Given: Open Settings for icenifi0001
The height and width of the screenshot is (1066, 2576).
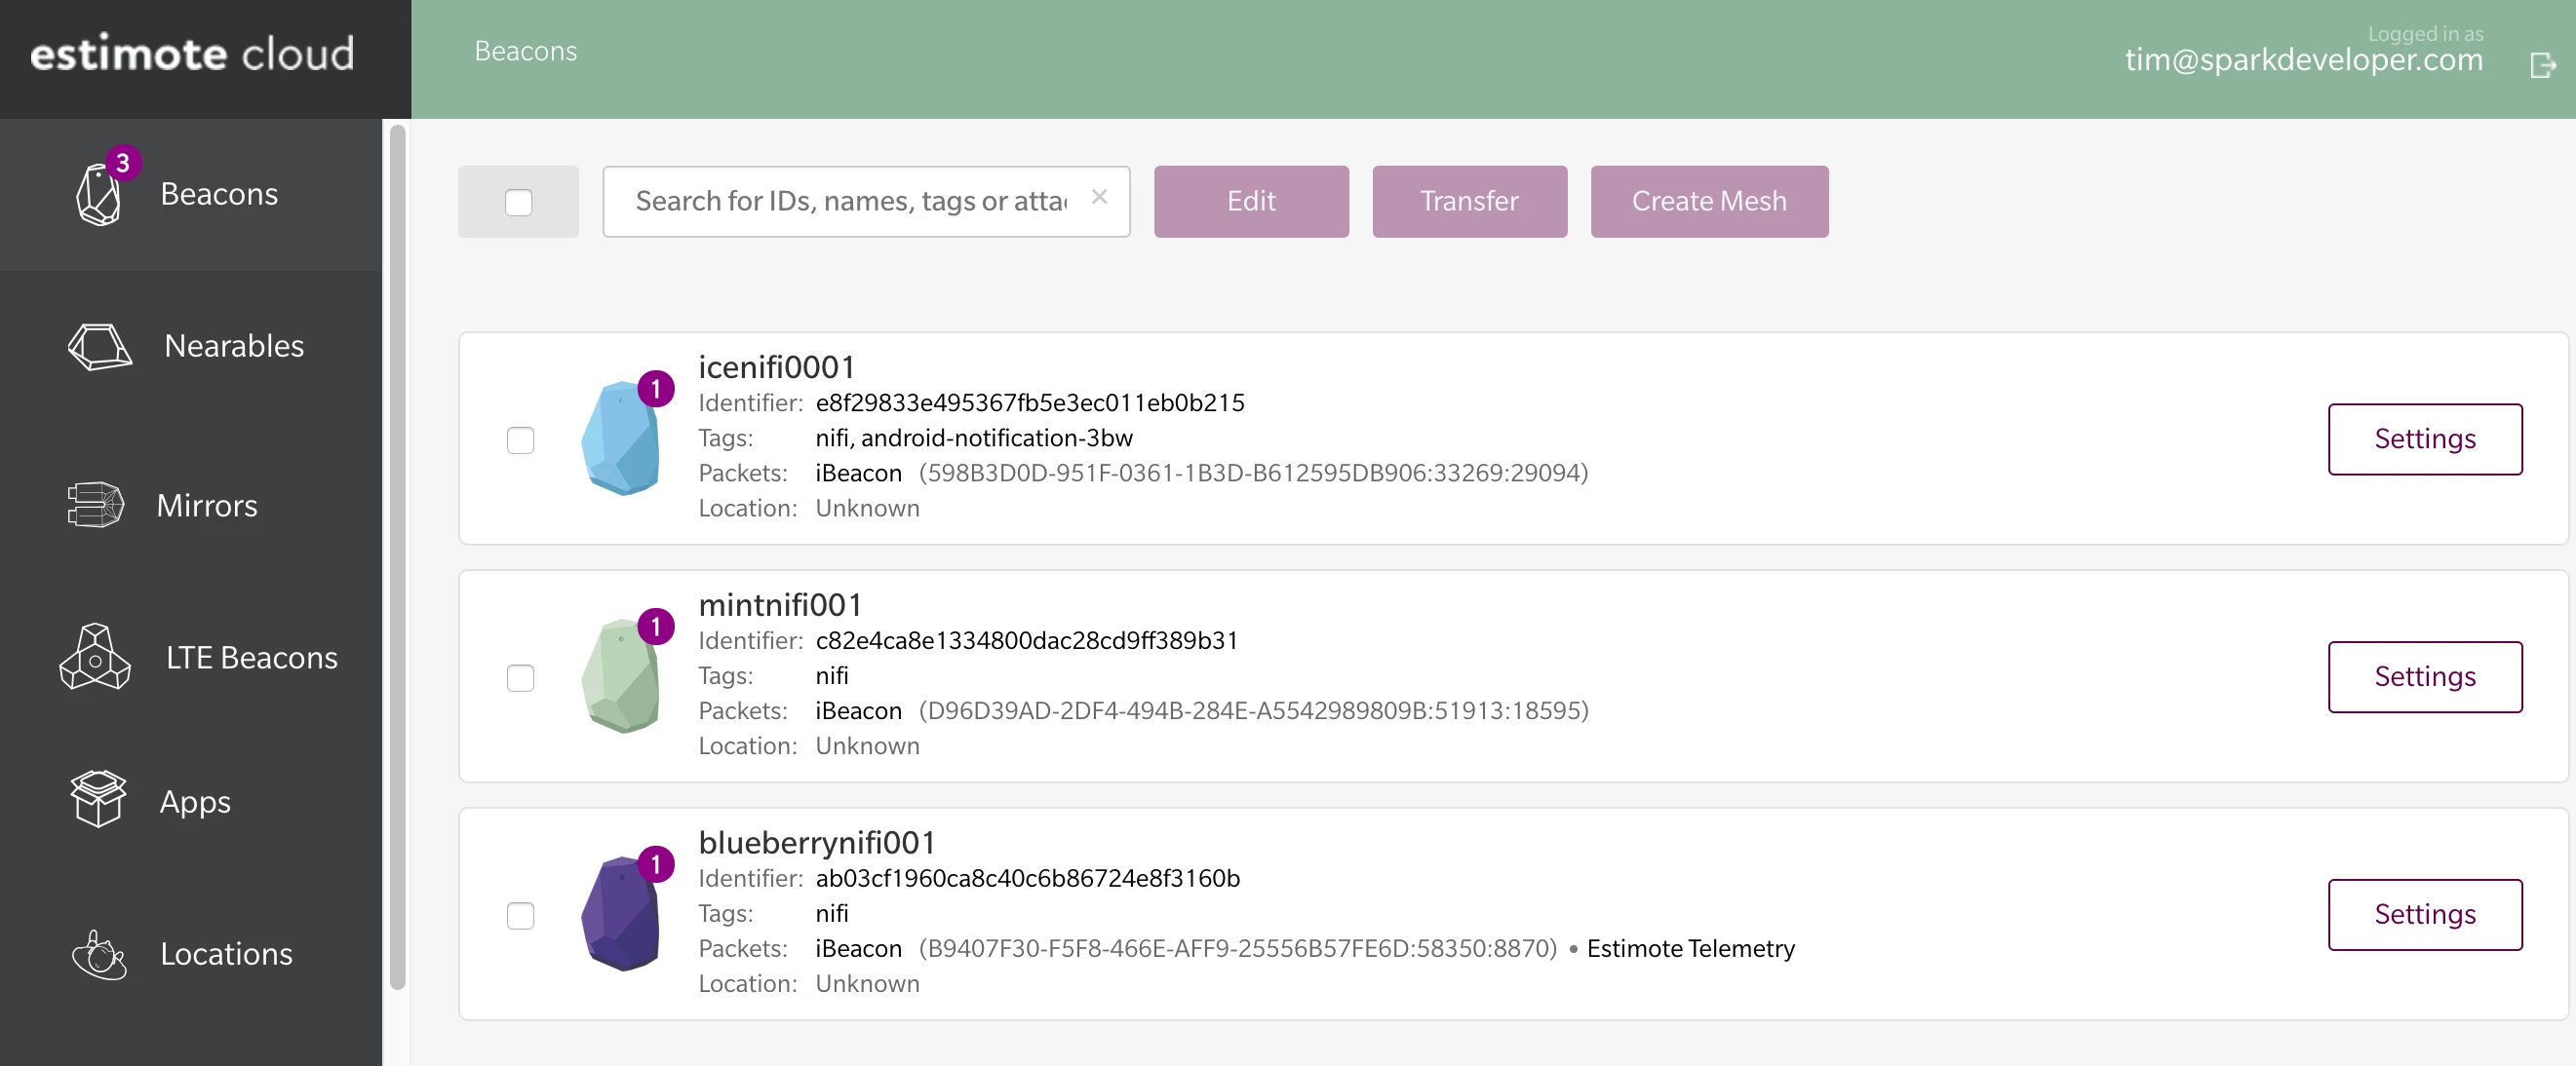Looking at the screenshot, I should coord(2424,439).
